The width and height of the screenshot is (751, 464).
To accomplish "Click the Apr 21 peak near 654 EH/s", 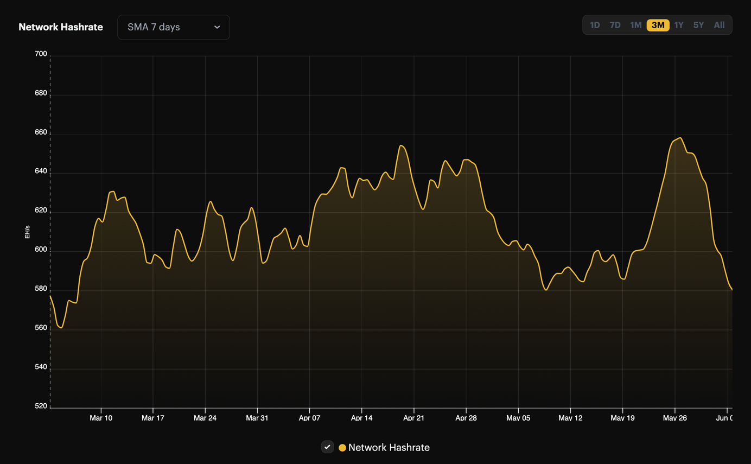I will coord(402,145).
